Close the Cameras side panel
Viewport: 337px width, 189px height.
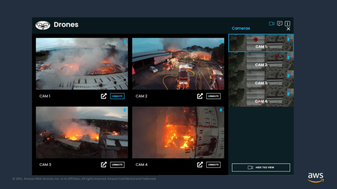pos(288,29)
